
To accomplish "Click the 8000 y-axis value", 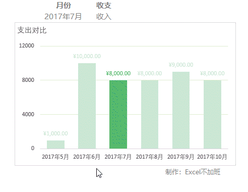I will click(x=28, y=80).
